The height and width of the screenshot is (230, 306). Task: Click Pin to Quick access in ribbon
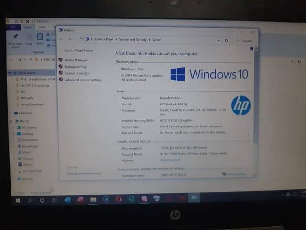coord(16,40)
